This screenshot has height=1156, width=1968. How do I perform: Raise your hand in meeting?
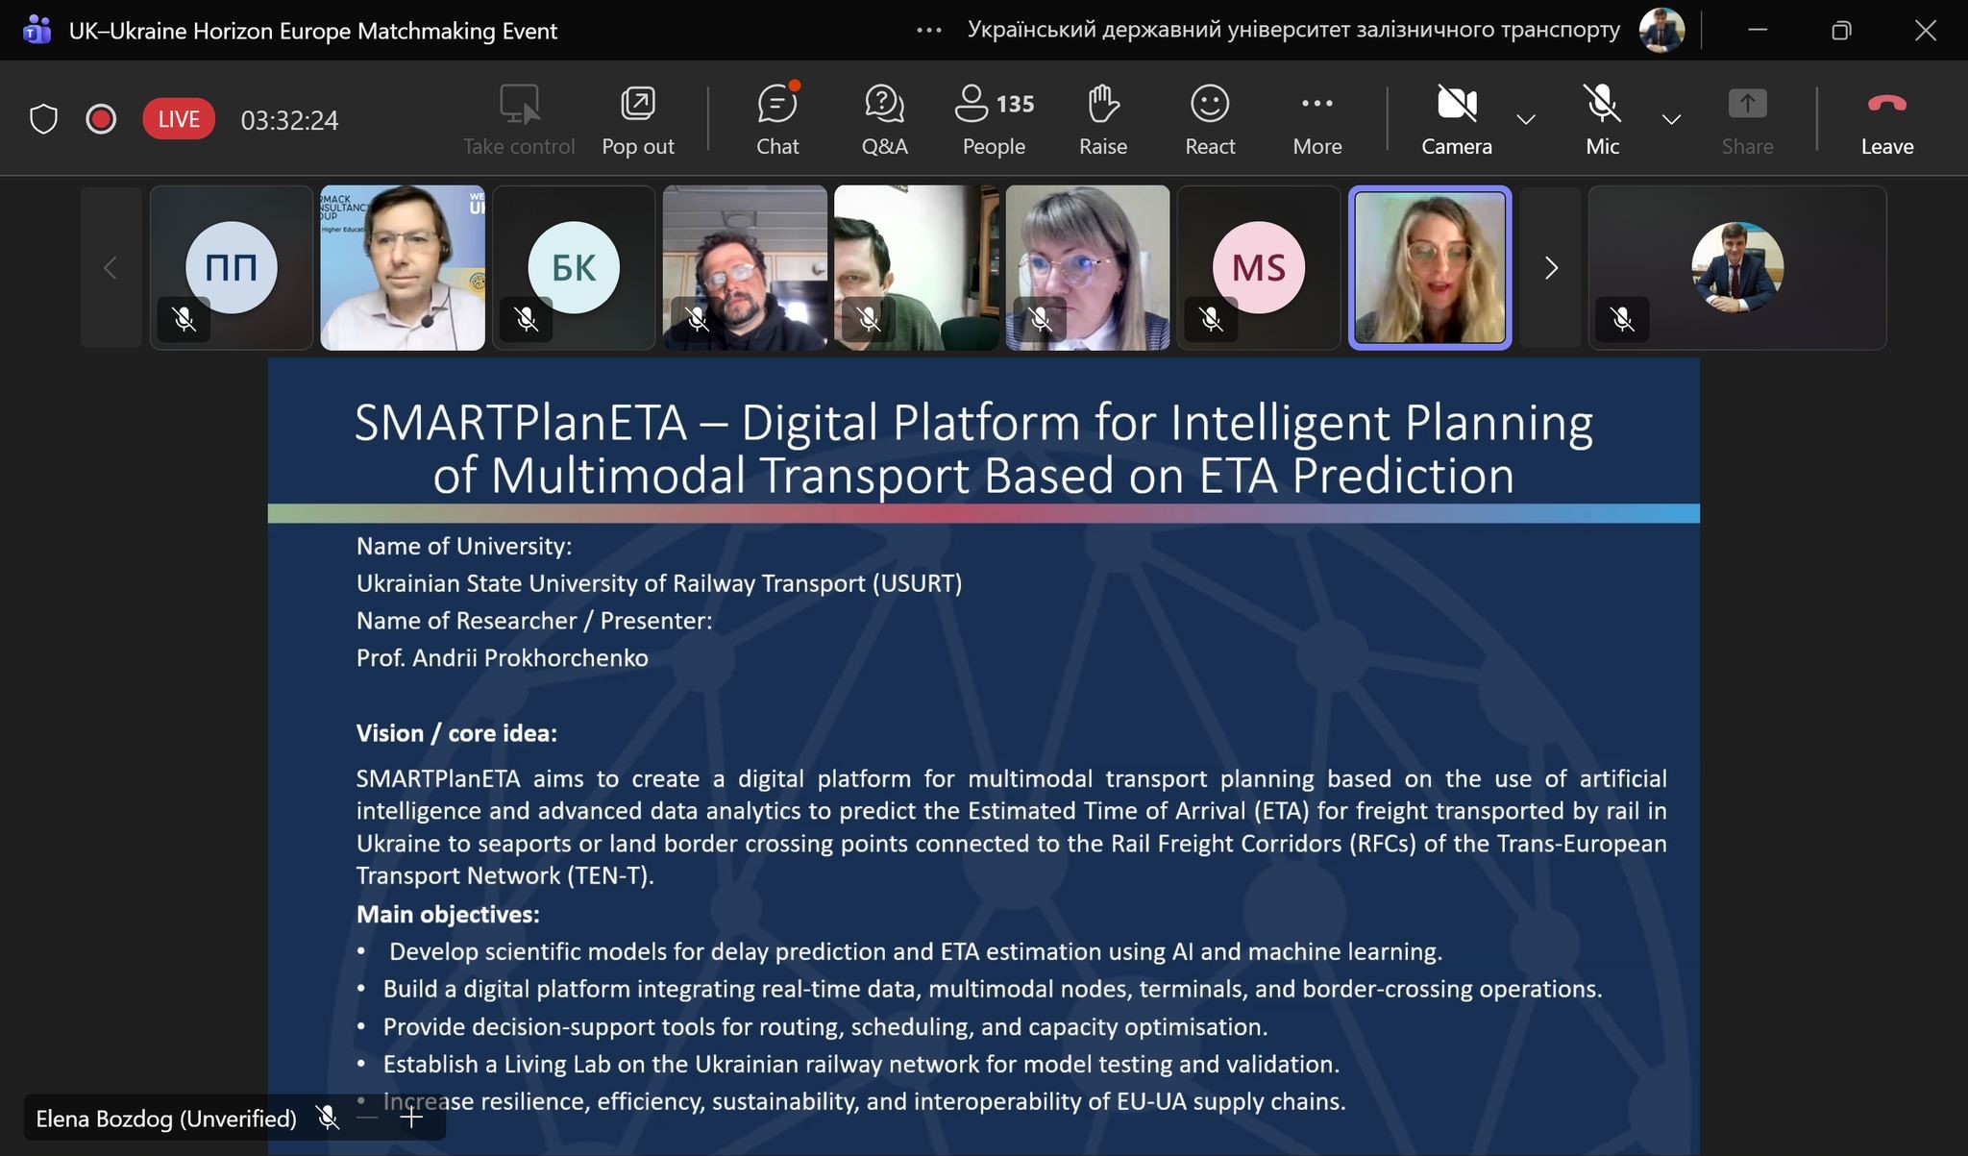click(1102, 119)
